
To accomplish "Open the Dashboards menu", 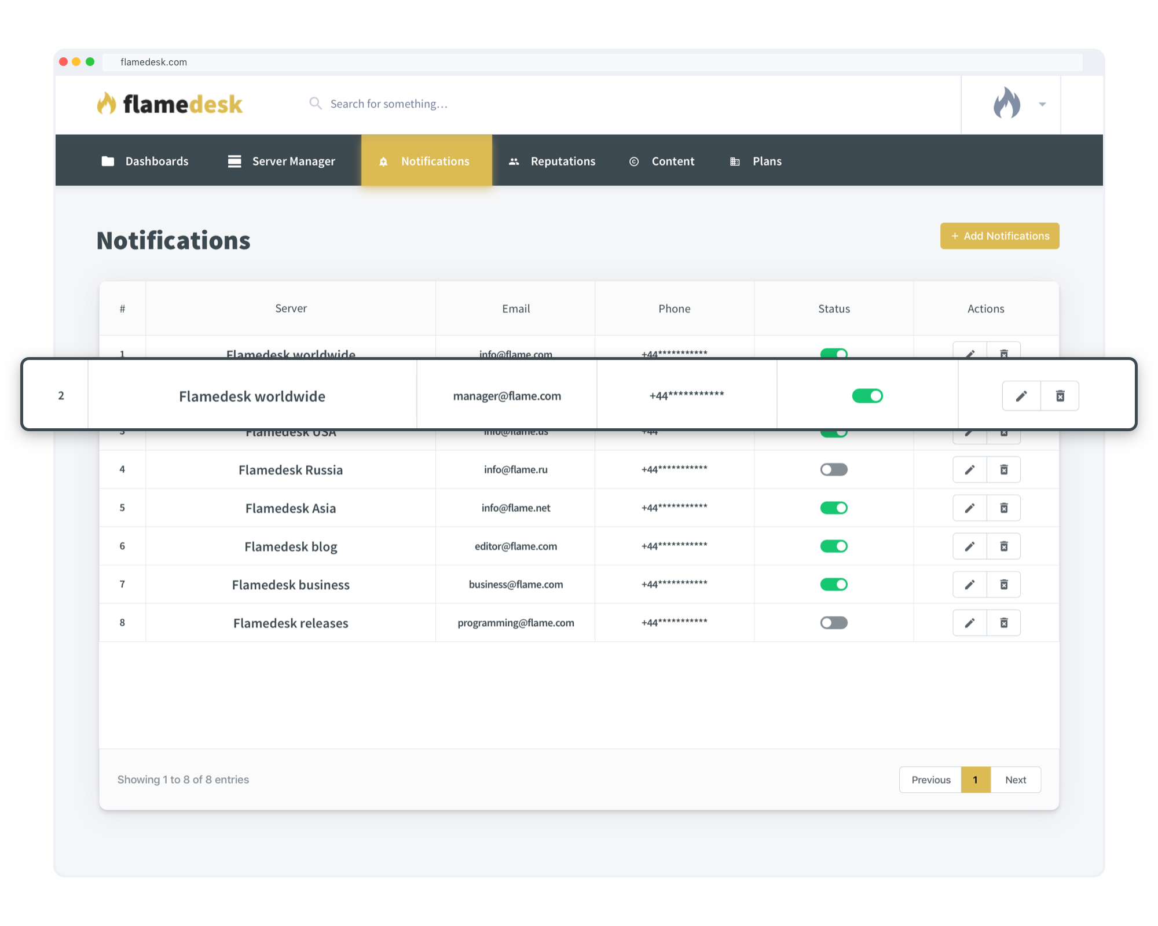I will pyautogui.click(x=145, y=161).
